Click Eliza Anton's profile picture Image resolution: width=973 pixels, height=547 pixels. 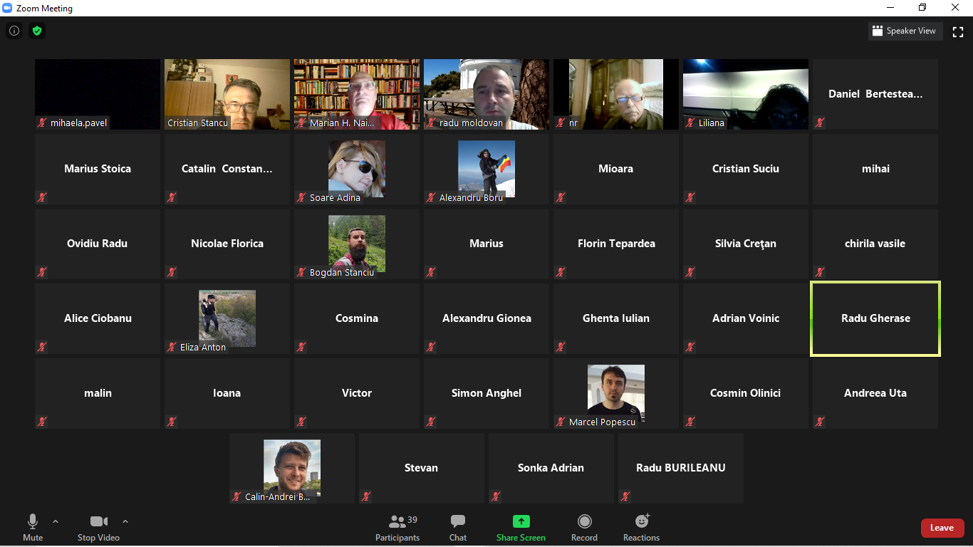[x=227, y=318]
